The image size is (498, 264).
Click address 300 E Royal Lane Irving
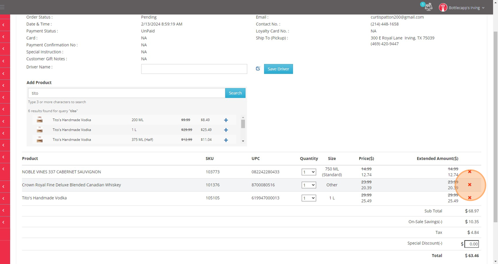[402, 38]
